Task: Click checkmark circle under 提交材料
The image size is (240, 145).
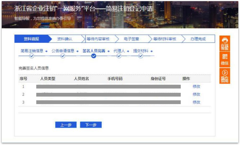Action: coord(141,56)
